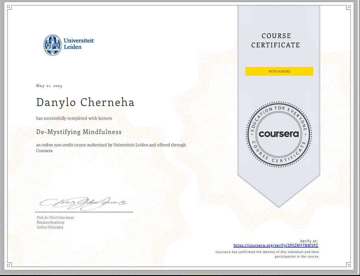Click the yellow WITH HONORS badge
The height and width of the screenshot is (276, 360).
pos(279,71)
